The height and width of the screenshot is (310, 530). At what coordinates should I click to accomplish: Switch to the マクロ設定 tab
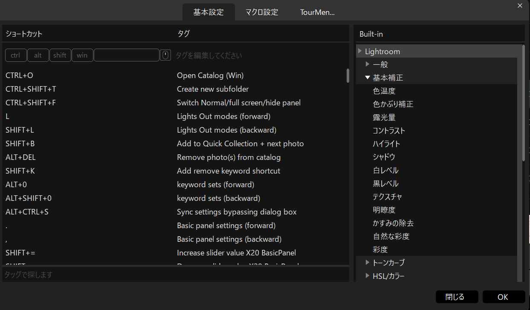coord(262,12)
